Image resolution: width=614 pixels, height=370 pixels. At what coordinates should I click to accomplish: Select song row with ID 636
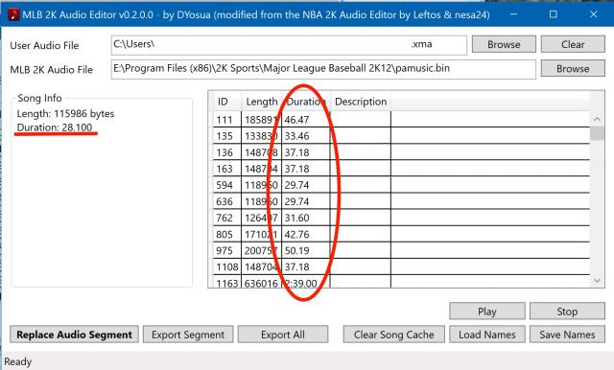pyautogui.click(x=401, y=201)
